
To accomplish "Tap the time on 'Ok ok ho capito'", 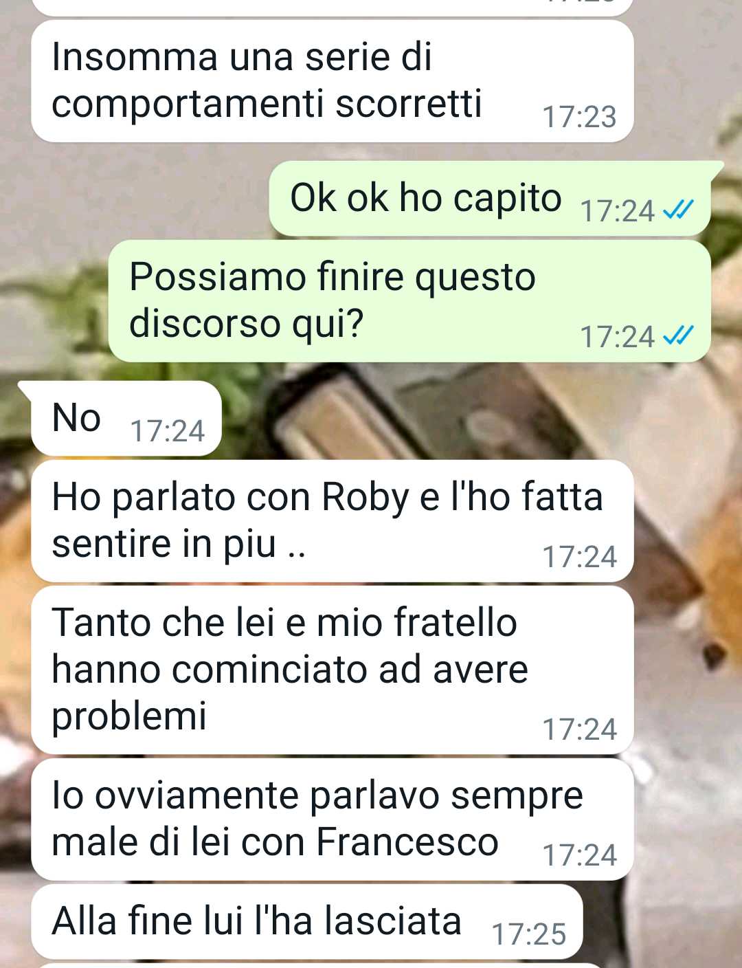I will click(618, 211).
